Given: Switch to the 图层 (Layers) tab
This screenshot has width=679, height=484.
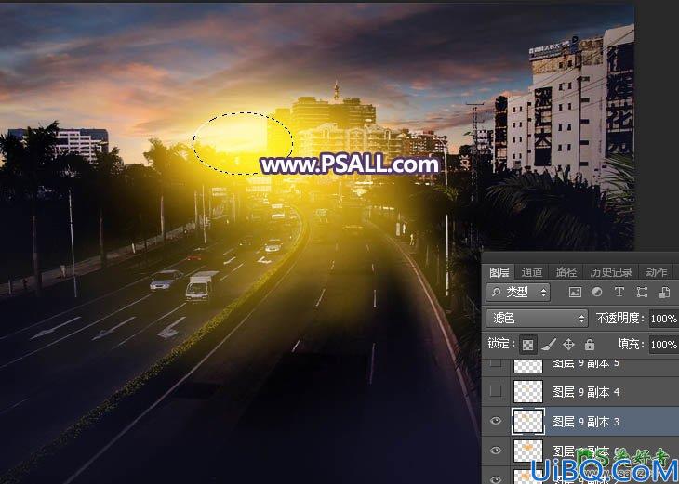Looking at the screenshot, I should point(499,272).
